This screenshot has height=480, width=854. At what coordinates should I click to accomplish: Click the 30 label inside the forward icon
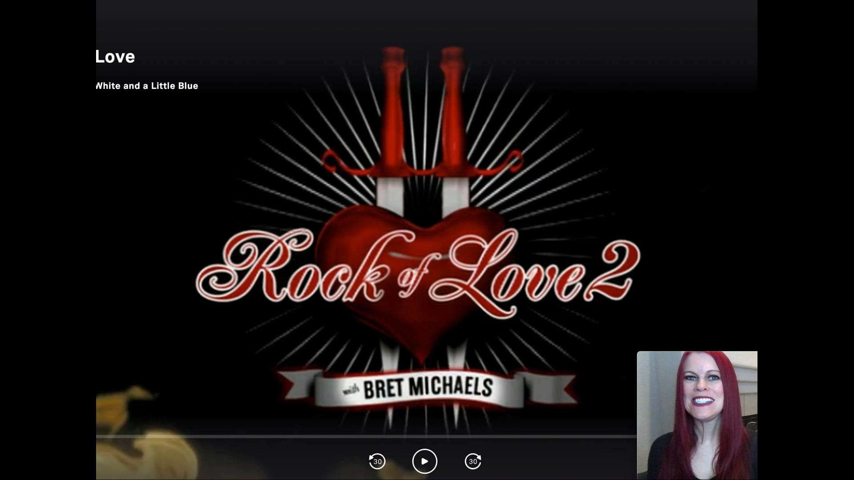[473, 462]
